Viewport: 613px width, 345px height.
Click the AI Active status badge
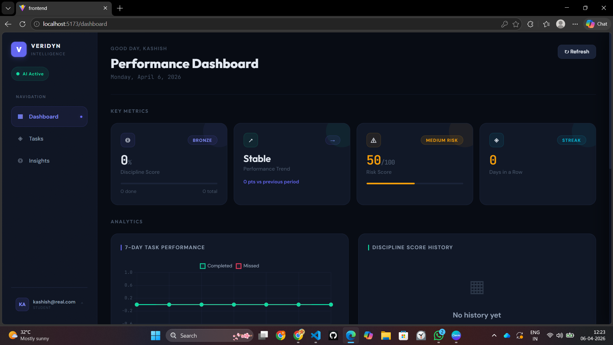[30, 74]
